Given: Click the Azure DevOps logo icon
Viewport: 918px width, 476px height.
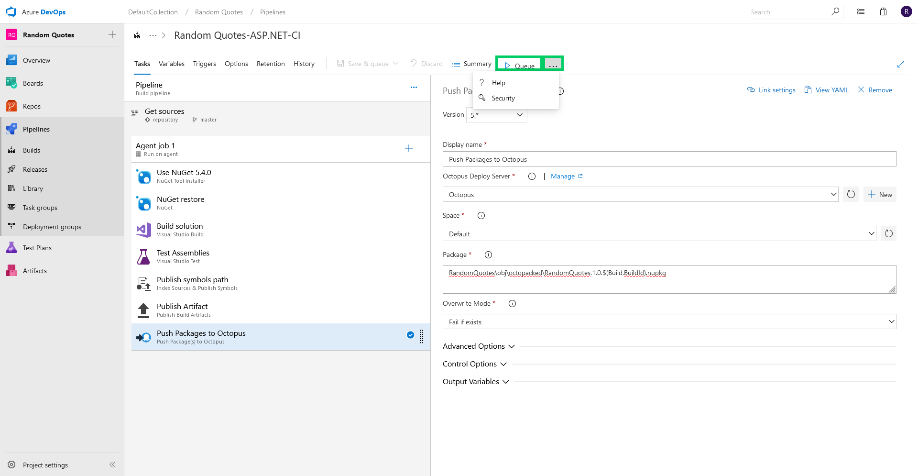Looking at the screenshot, I should pos(11,12).
